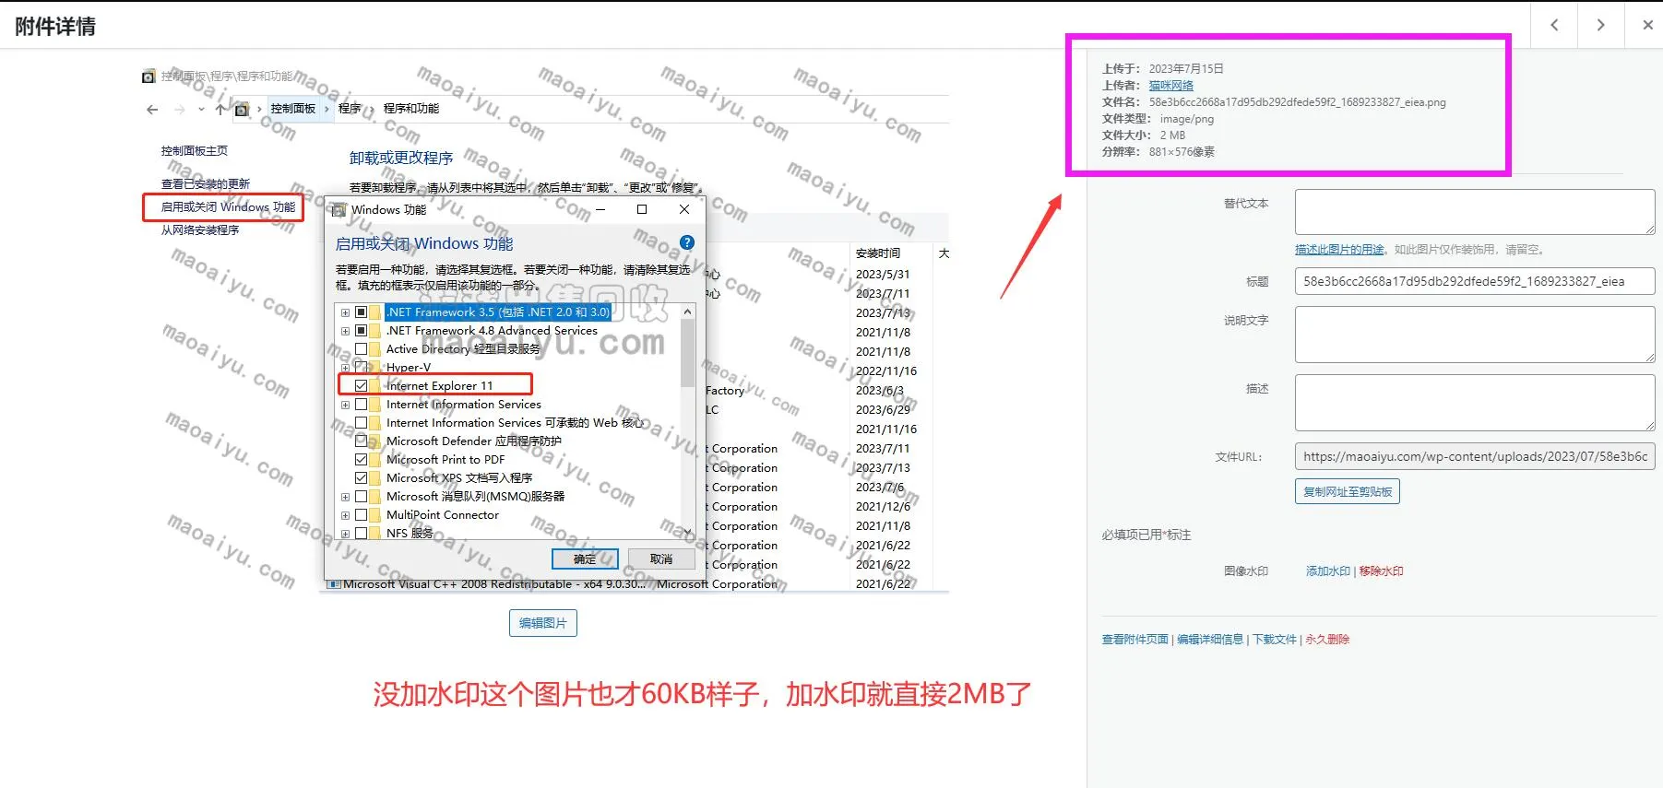The image size is (1663, 788).
Task: Open the 查看附件页面 link
Action: coord(1135,640)
